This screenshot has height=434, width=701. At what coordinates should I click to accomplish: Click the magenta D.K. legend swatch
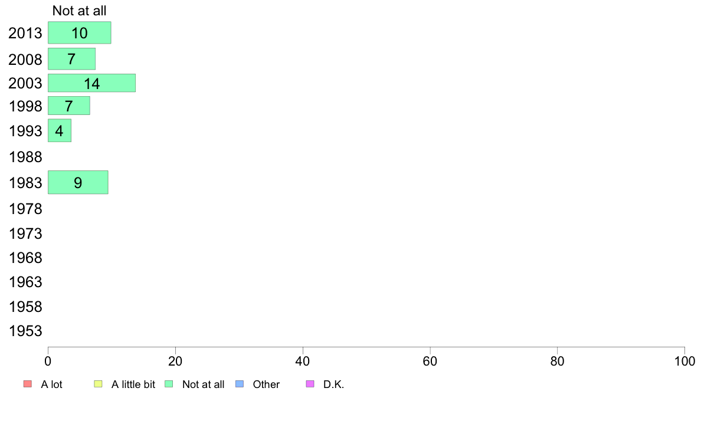pos(310,384)
